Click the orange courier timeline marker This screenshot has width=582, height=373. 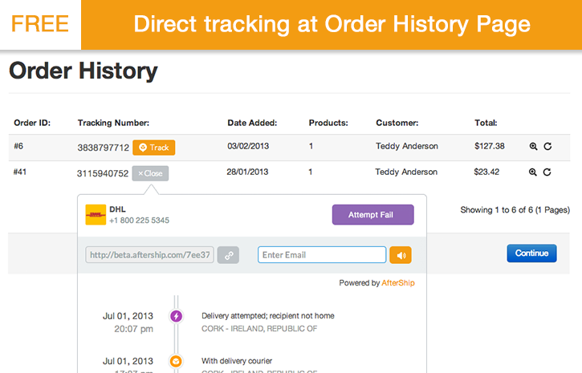click(176, 362)
